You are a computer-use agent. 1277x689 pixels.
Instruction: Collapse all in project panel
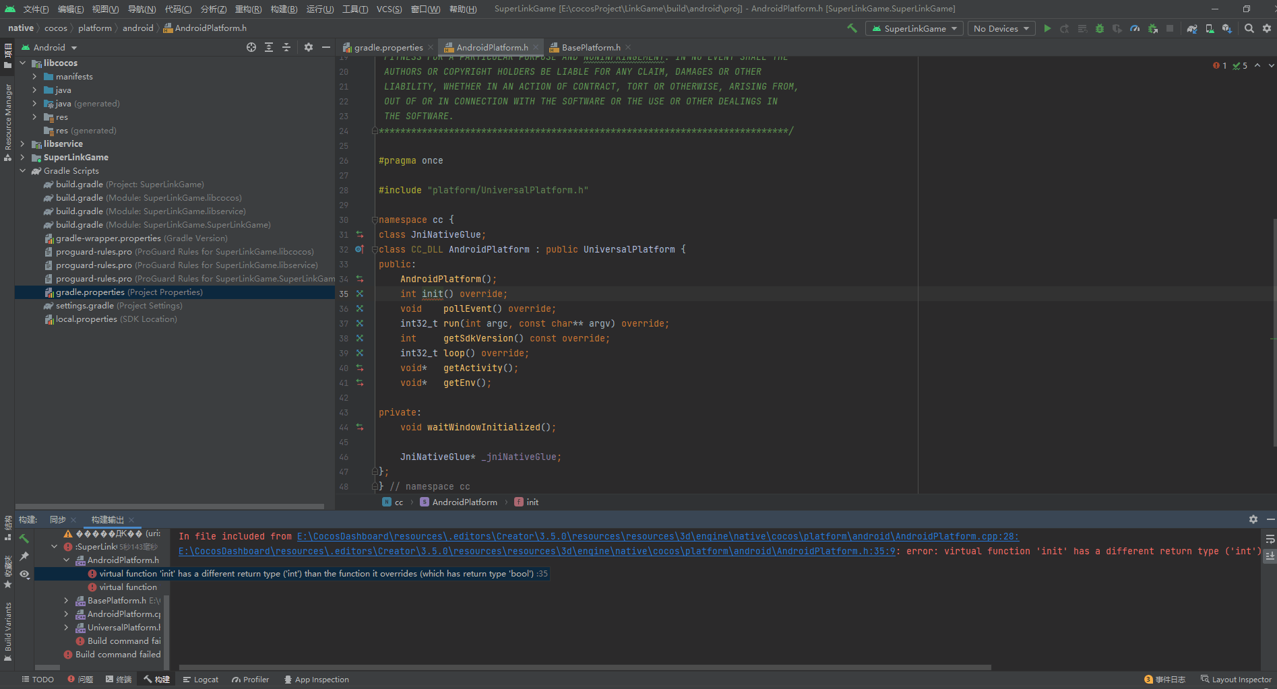click(x=286, y=47)
